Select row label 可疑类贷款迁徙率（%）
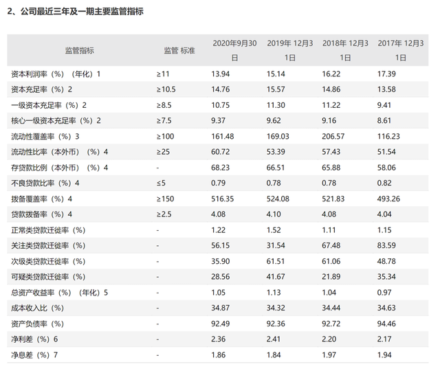The image size is (440, 371). pyautogui.click(x=48, y=277)
